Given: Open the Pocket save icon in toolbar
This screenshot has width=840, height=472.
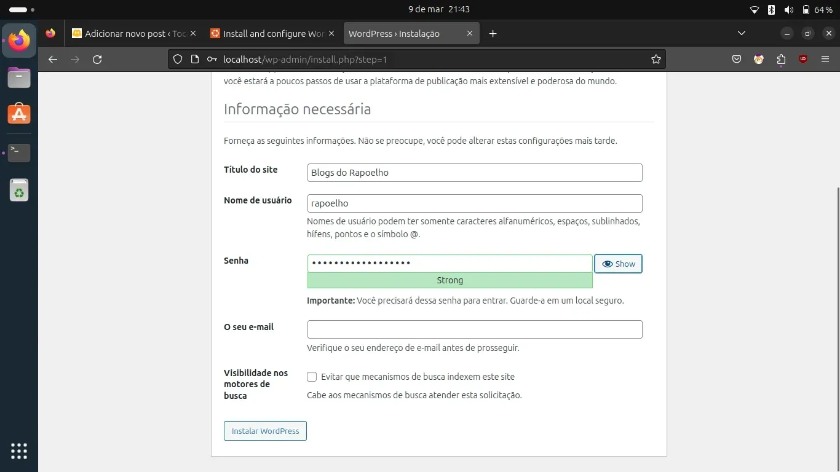Looking at the screenshot, I should (737, 60).
